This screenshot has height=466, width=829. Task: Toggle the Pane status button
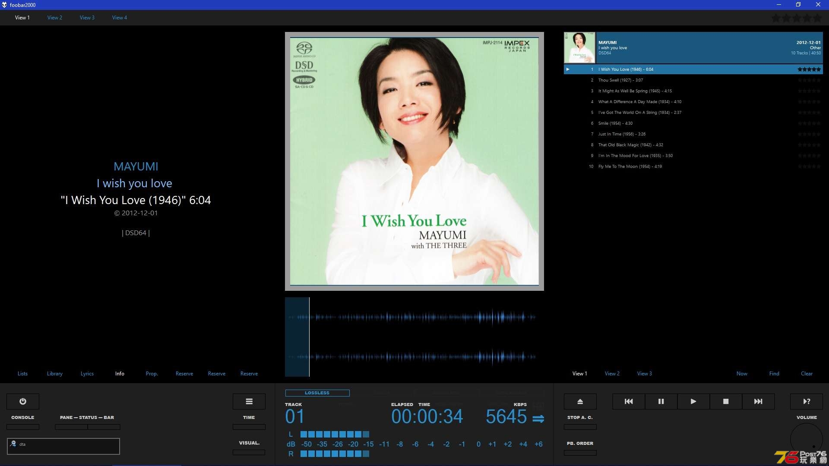pos(71,427)
